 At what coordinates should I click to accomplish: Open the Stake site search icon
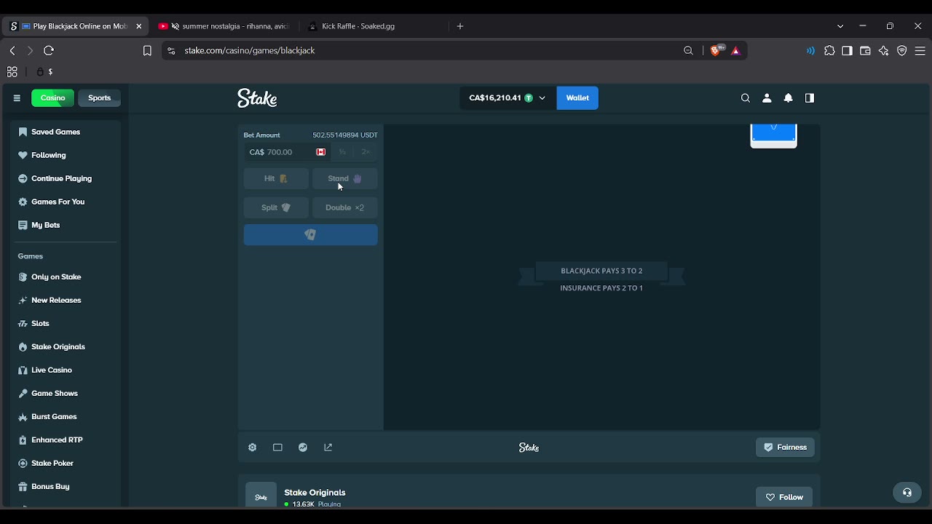click(x=746, y=98)
